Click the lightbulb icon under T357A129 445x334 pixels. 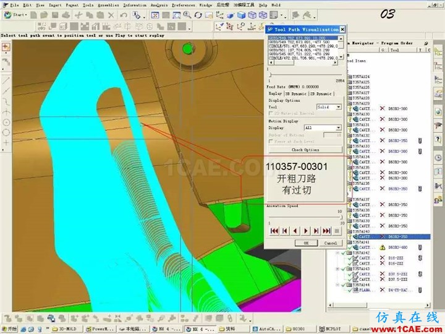(350, 108)
